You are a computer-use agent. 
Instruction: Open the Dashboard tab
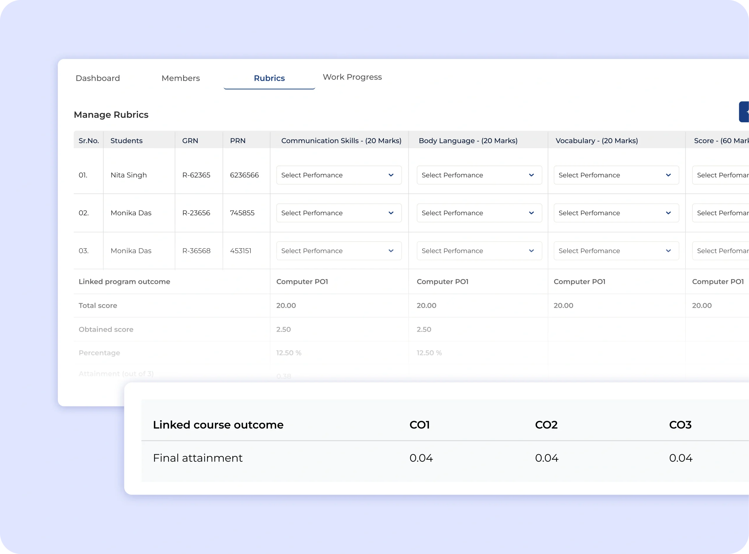click(x=97, y=78)
